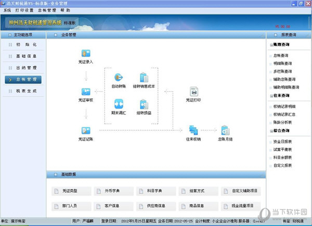Select the 期末调汇 icon
Image resolution: width=312 pixels, height=226 pixels.
[119, 105]
